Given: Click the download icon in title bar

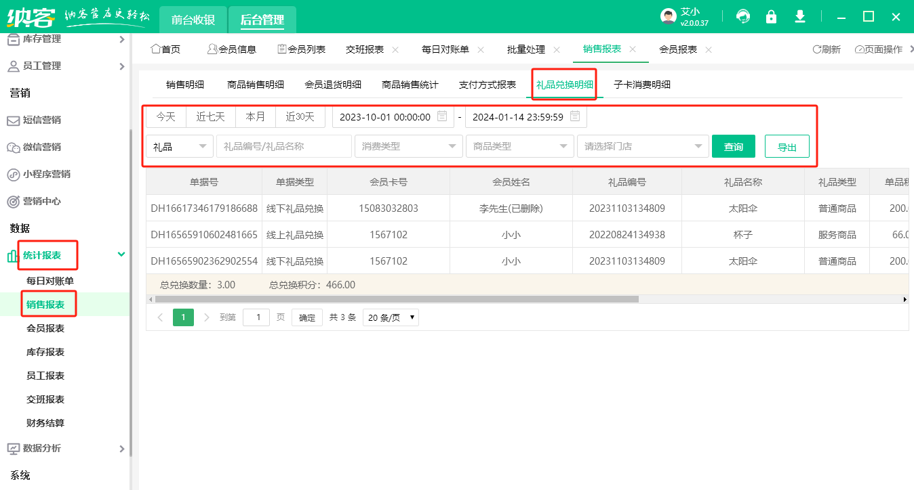Looking at the screenshot, I should coord(800,17).
